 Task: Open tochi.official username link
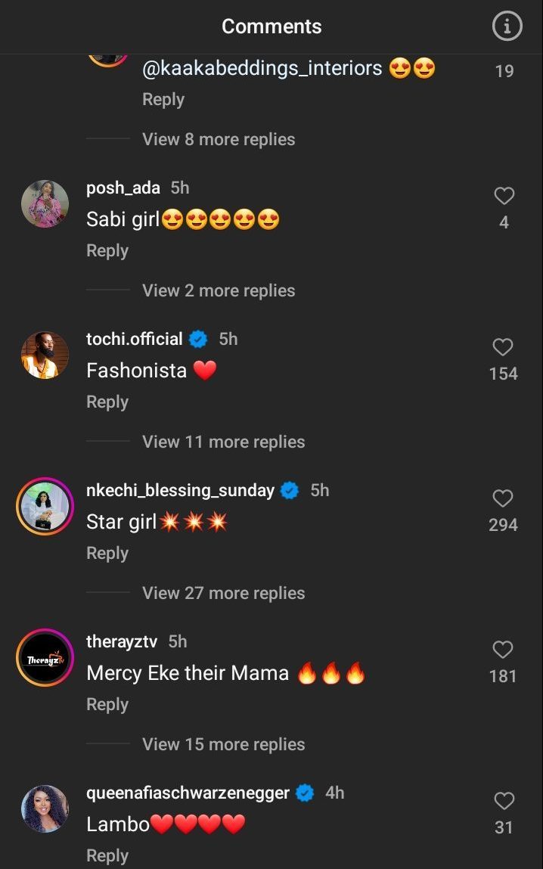(x=135, y=339)
